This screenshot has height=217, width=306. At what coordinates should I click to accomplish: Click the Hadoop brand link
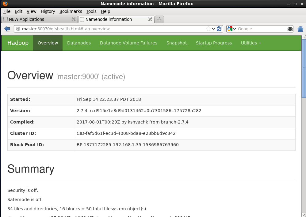pos(18,43)
